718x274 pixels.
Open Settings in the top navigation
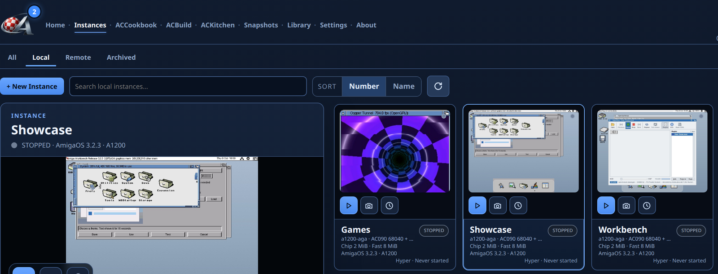pos(333,25)
